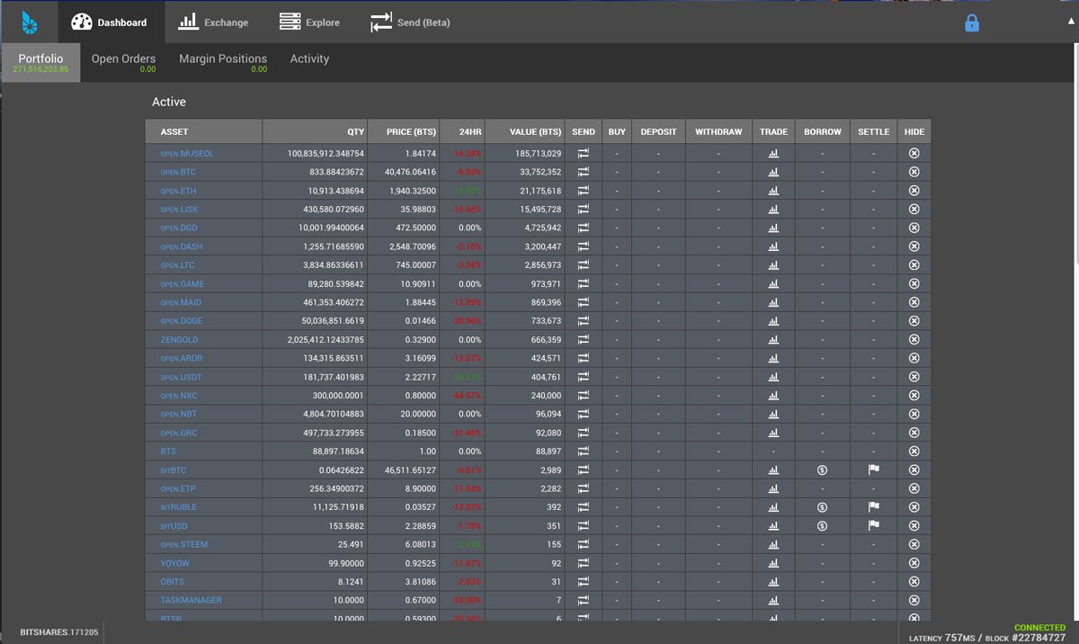Click the bitBTC trade chart icon
Screen dimensions: 1079x644
772,470
